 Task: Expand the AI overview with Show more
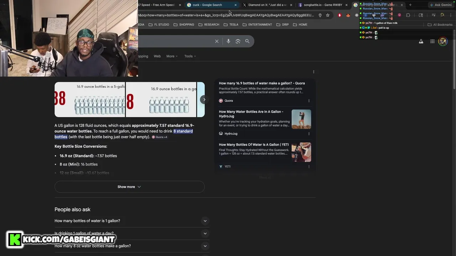129,187
